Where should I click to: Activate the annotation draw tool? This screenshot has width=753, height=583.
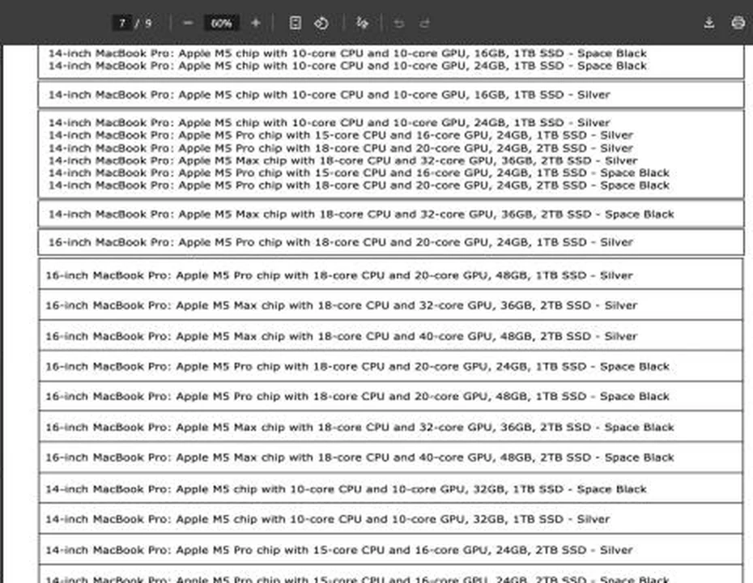(x=362, y=23)
